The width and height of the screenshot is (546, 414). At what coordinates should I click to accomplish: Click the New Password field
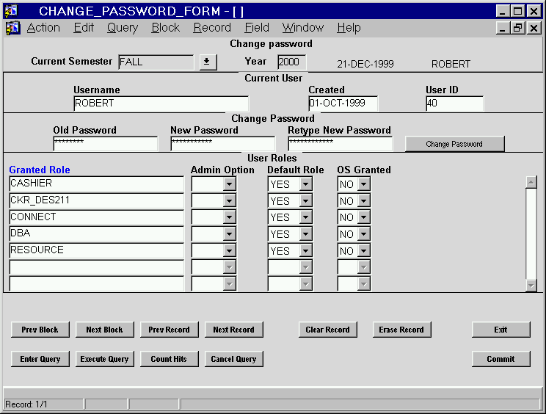(x=223, y=143)
